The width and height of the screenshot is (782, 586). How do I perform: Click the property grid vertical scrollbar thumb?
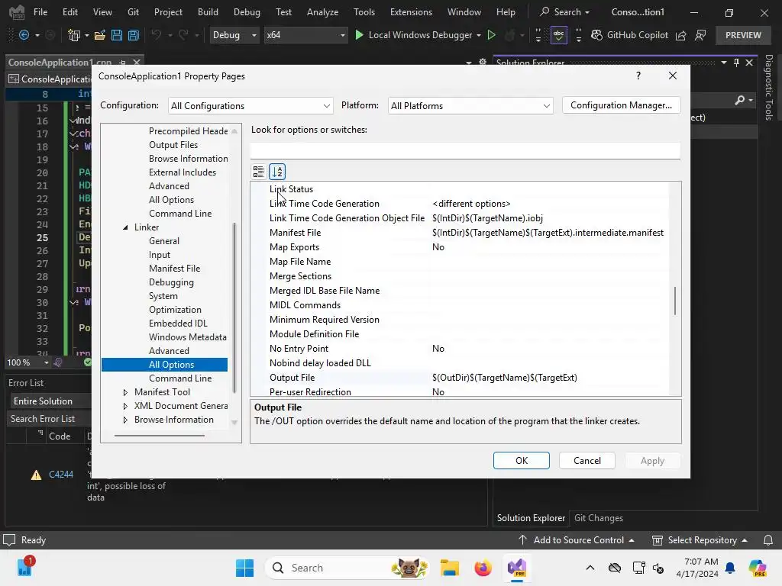pos(675,301)
